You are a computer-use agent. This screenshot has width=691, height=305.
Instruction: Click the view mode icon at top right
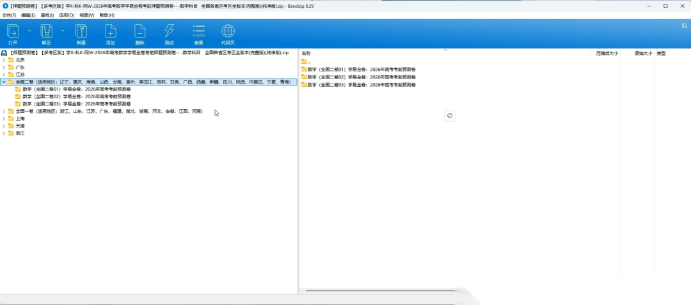tap(685, 26)
